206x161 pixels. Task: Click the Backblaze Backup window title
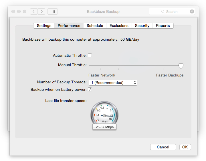[103, 11]
